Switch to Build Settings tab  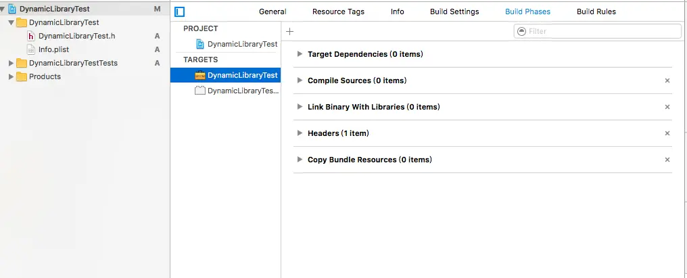[454, 12]
